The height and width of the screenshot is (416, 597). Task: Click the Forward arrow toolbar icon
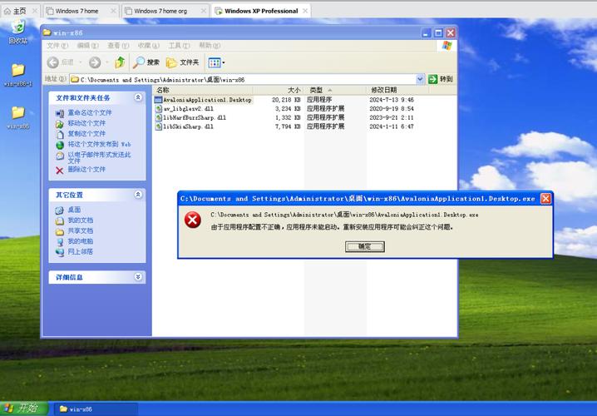pyautogui.click(x=95, y=62)
